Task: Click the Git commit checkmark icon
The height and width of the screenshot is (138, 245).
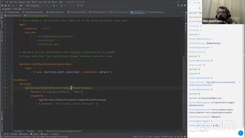Action: [68, 5]
